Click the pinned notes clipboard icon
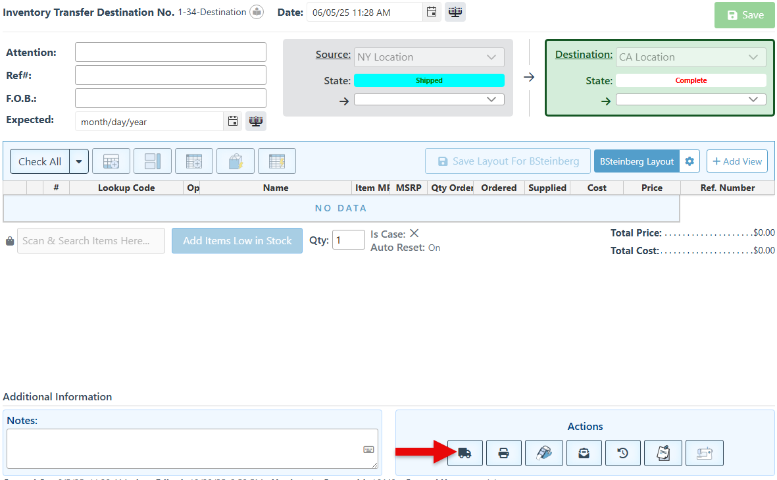 pyautogui.click(x=664, y=453)
